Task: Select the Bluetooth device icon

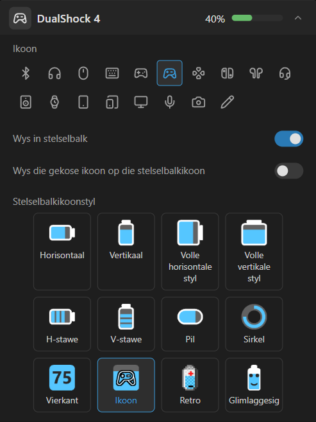Action: coord(26,73)
